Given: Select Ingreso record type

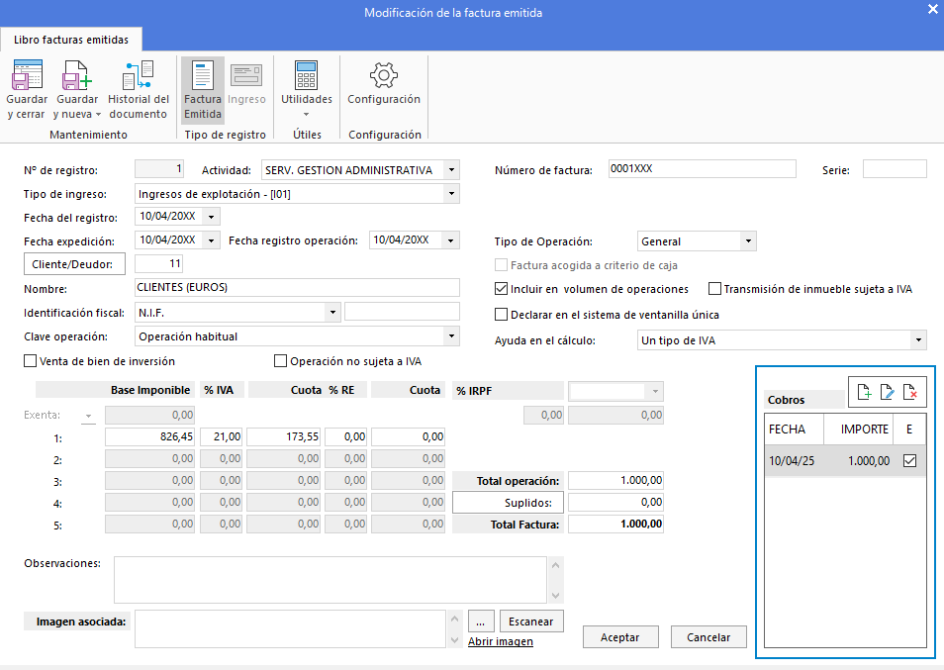Looking at the screenshot, I should (246, 84).
